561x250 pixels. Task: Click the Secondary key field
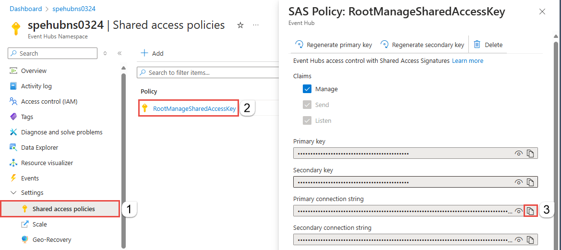416,182
